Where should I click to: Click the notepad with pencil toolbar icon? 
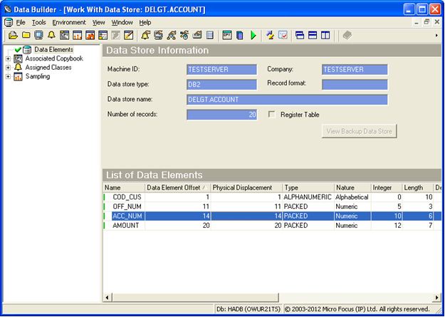click(x=129, y=35)
